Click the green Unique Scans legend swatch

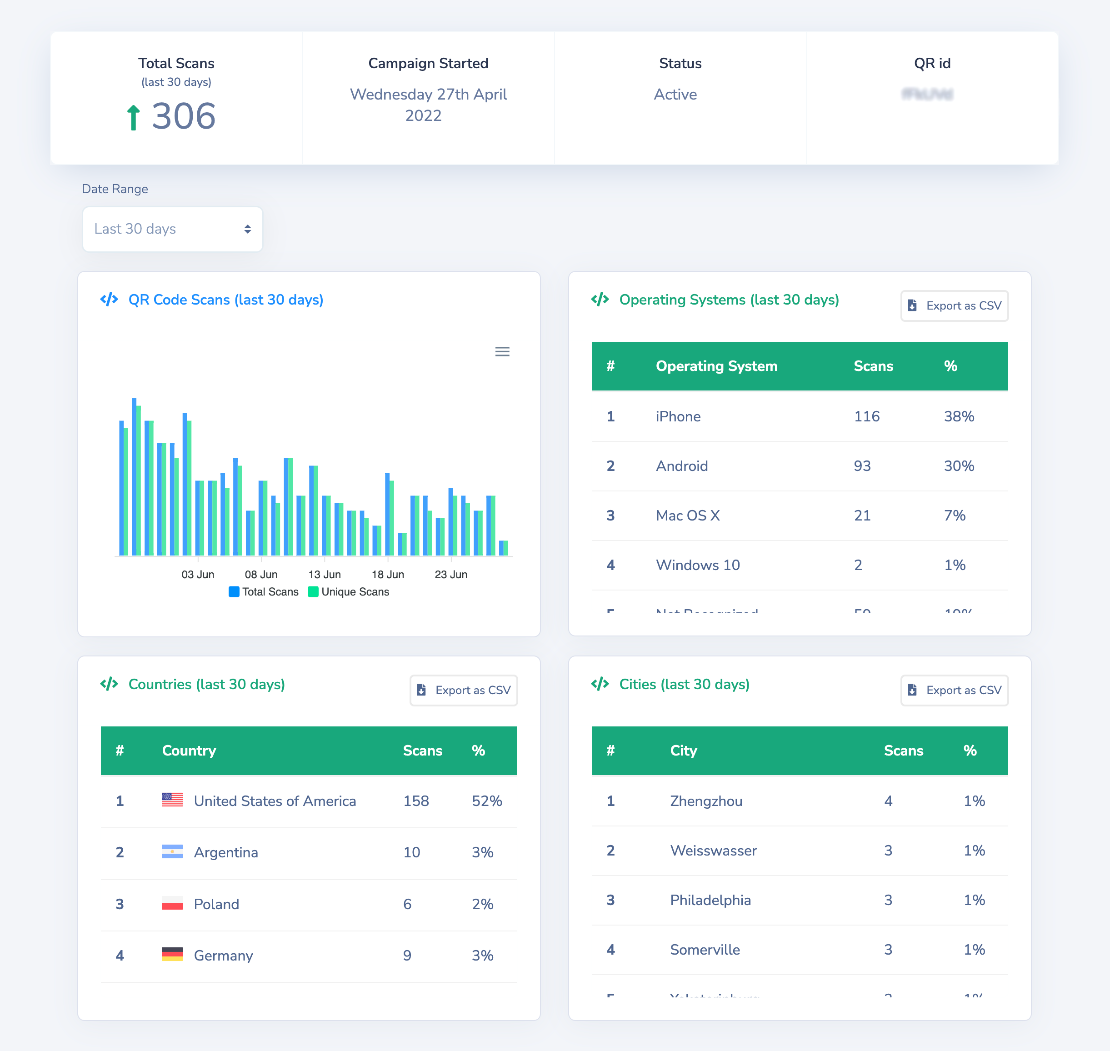pos(313,591)
